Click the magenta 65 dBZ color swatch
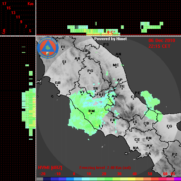This screenshot has width=181, height=181. (177, 179)
